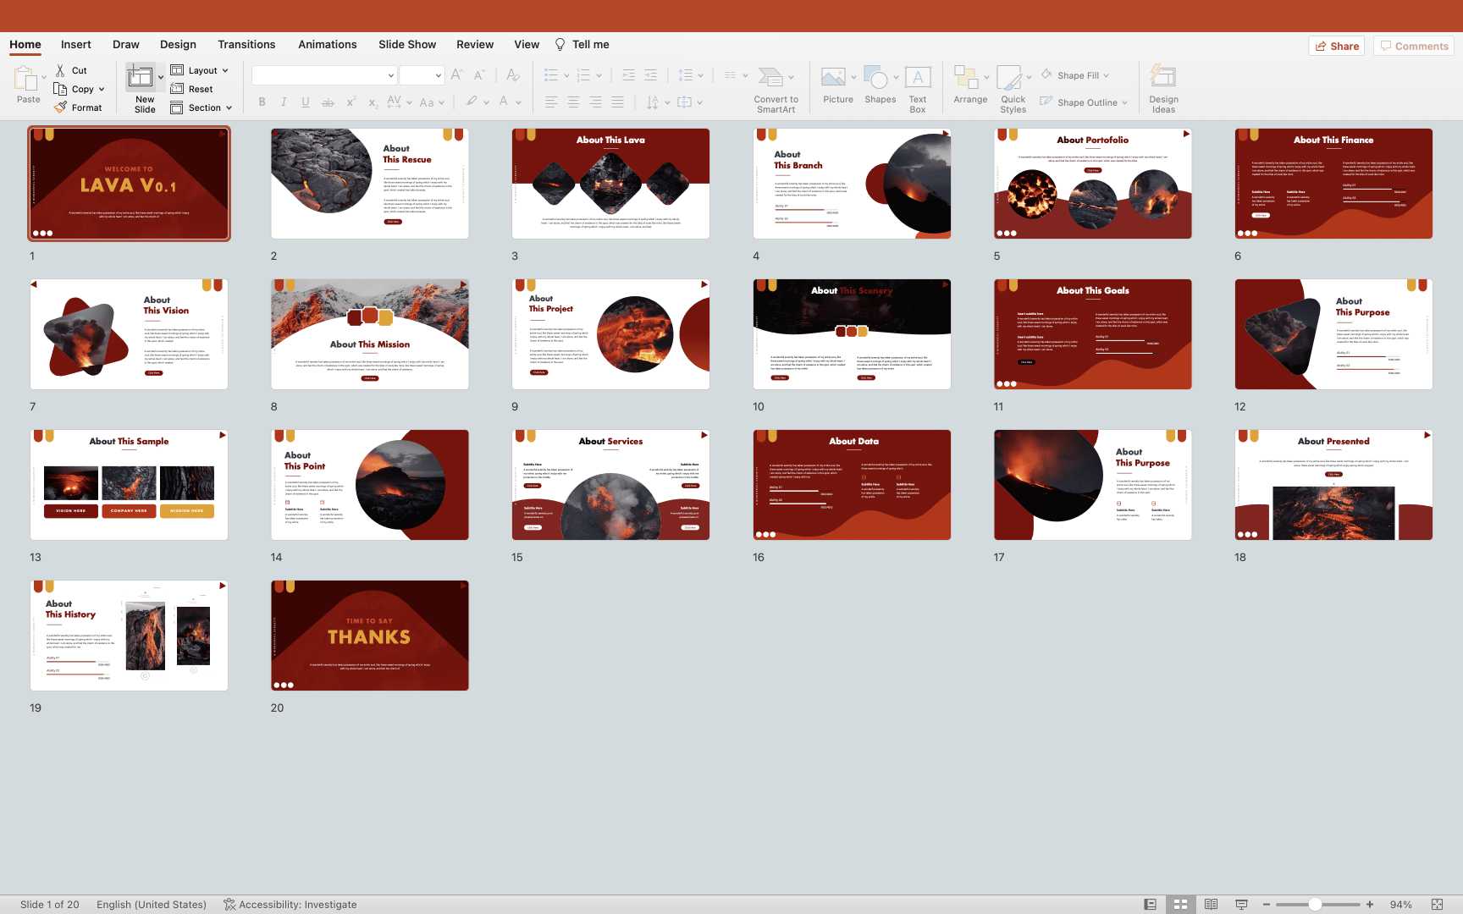Viewport: 1463px width, 914px height.
Task: Open the Transitions tab
Action: coord(246,45)
